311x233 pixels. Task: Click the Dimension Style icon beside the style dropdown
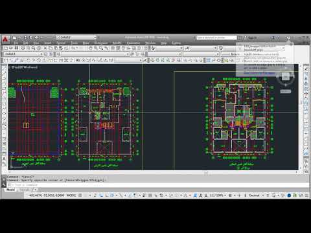[146, 60]
